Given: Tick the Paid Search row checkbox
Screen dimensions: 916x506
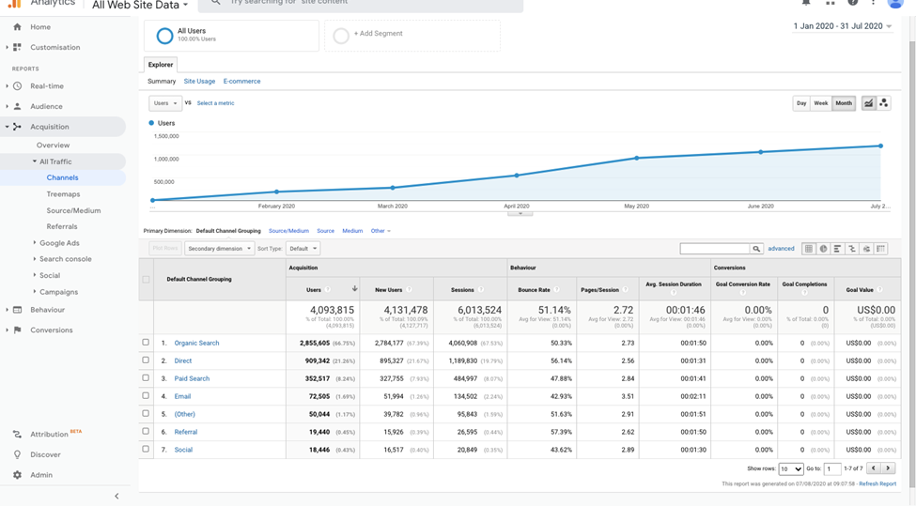Looking at the screenshot, I should (x=146, y=377).
